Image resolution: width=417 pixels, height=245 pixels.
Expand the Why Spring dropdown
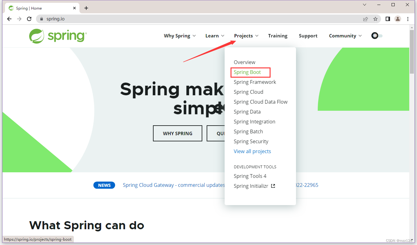tap(180, 36)
